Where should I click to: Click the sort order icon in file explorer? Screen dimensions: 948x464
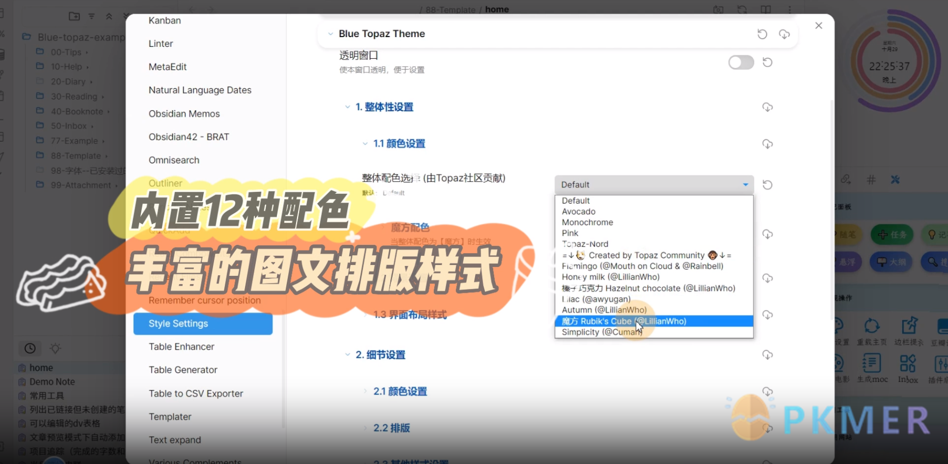(91, 16)
